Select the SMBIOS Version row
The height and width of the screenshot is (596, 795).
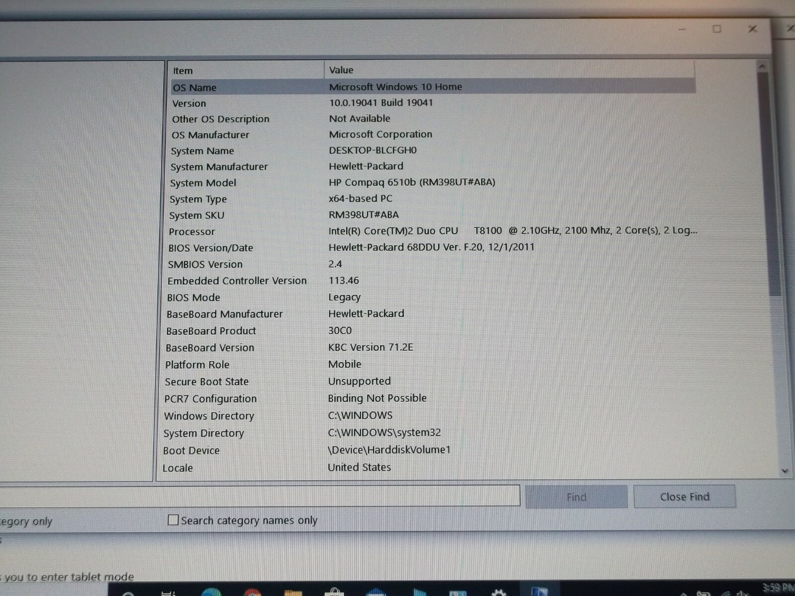(x=433, y=264)
